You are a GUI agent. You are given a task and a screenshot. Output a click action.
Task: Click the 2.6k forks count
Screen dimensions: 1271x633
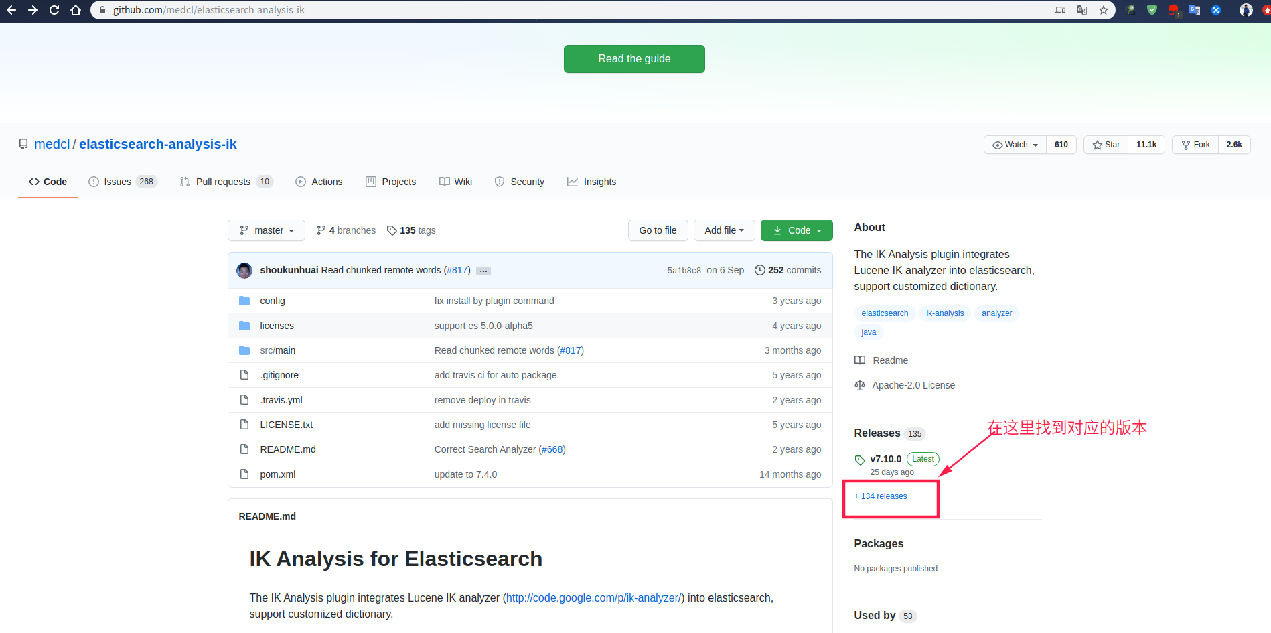pos(1234,145)
